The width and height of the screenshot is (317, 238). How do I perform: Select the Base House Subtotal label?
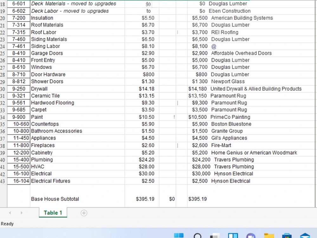pos(55,199)
